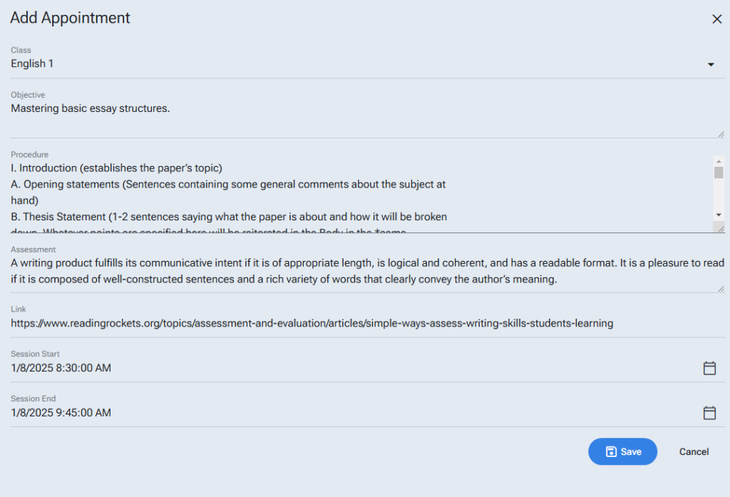The width and height of the screenshot is (730, 497).
Task: Open the Session Start calendar picker
Action: [x=709, y=368]
